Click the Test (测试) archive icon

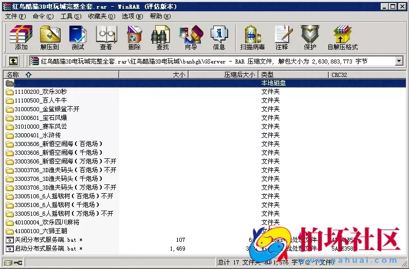[x=78, y=37]
